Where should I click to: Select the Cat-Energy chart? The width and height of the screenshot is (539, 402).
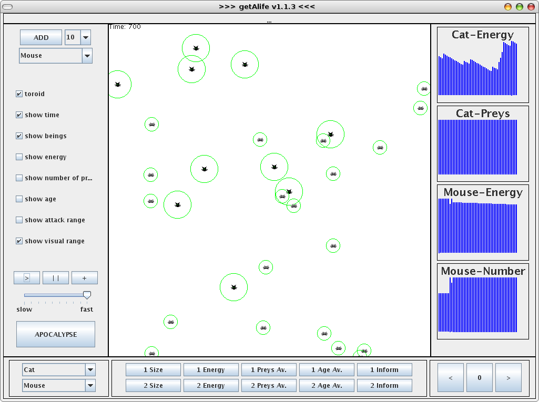pyautogui.click(x=483, y=65)
